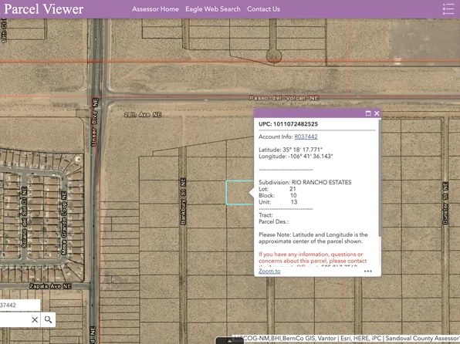Viewport: 460px width, 344px height.
Task: Close the parcel info popup
Action: pyautogui.click(x=377, y=113)
